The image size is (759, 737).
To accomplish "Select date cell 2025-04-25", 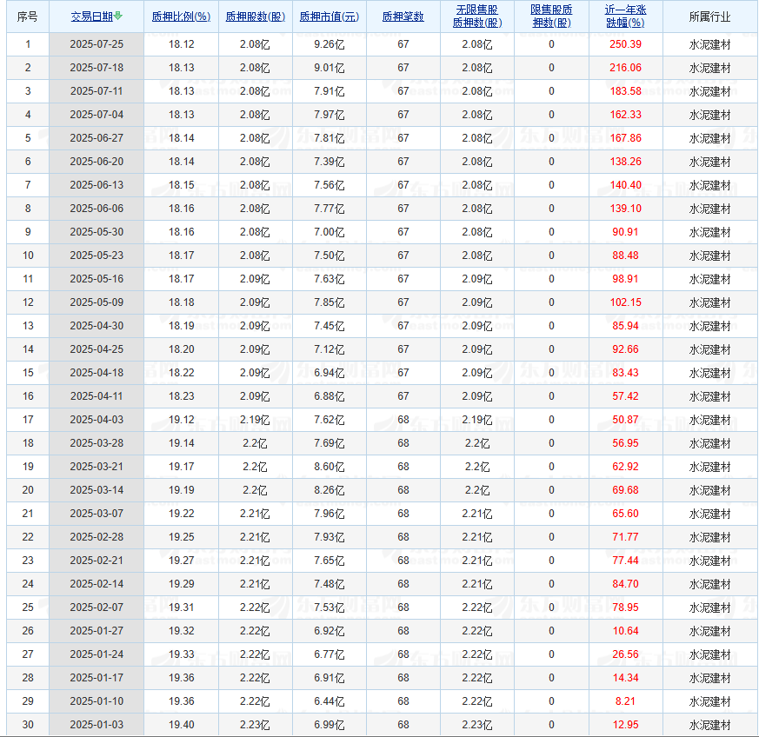I will pyautogui.click(x=97, y=349).
